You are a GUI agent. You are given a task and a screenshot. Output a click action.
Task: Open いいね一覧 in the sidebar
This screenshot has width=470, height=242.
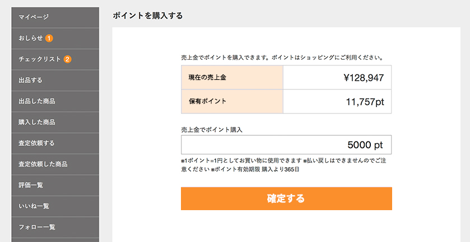click(x=34, y=206)
